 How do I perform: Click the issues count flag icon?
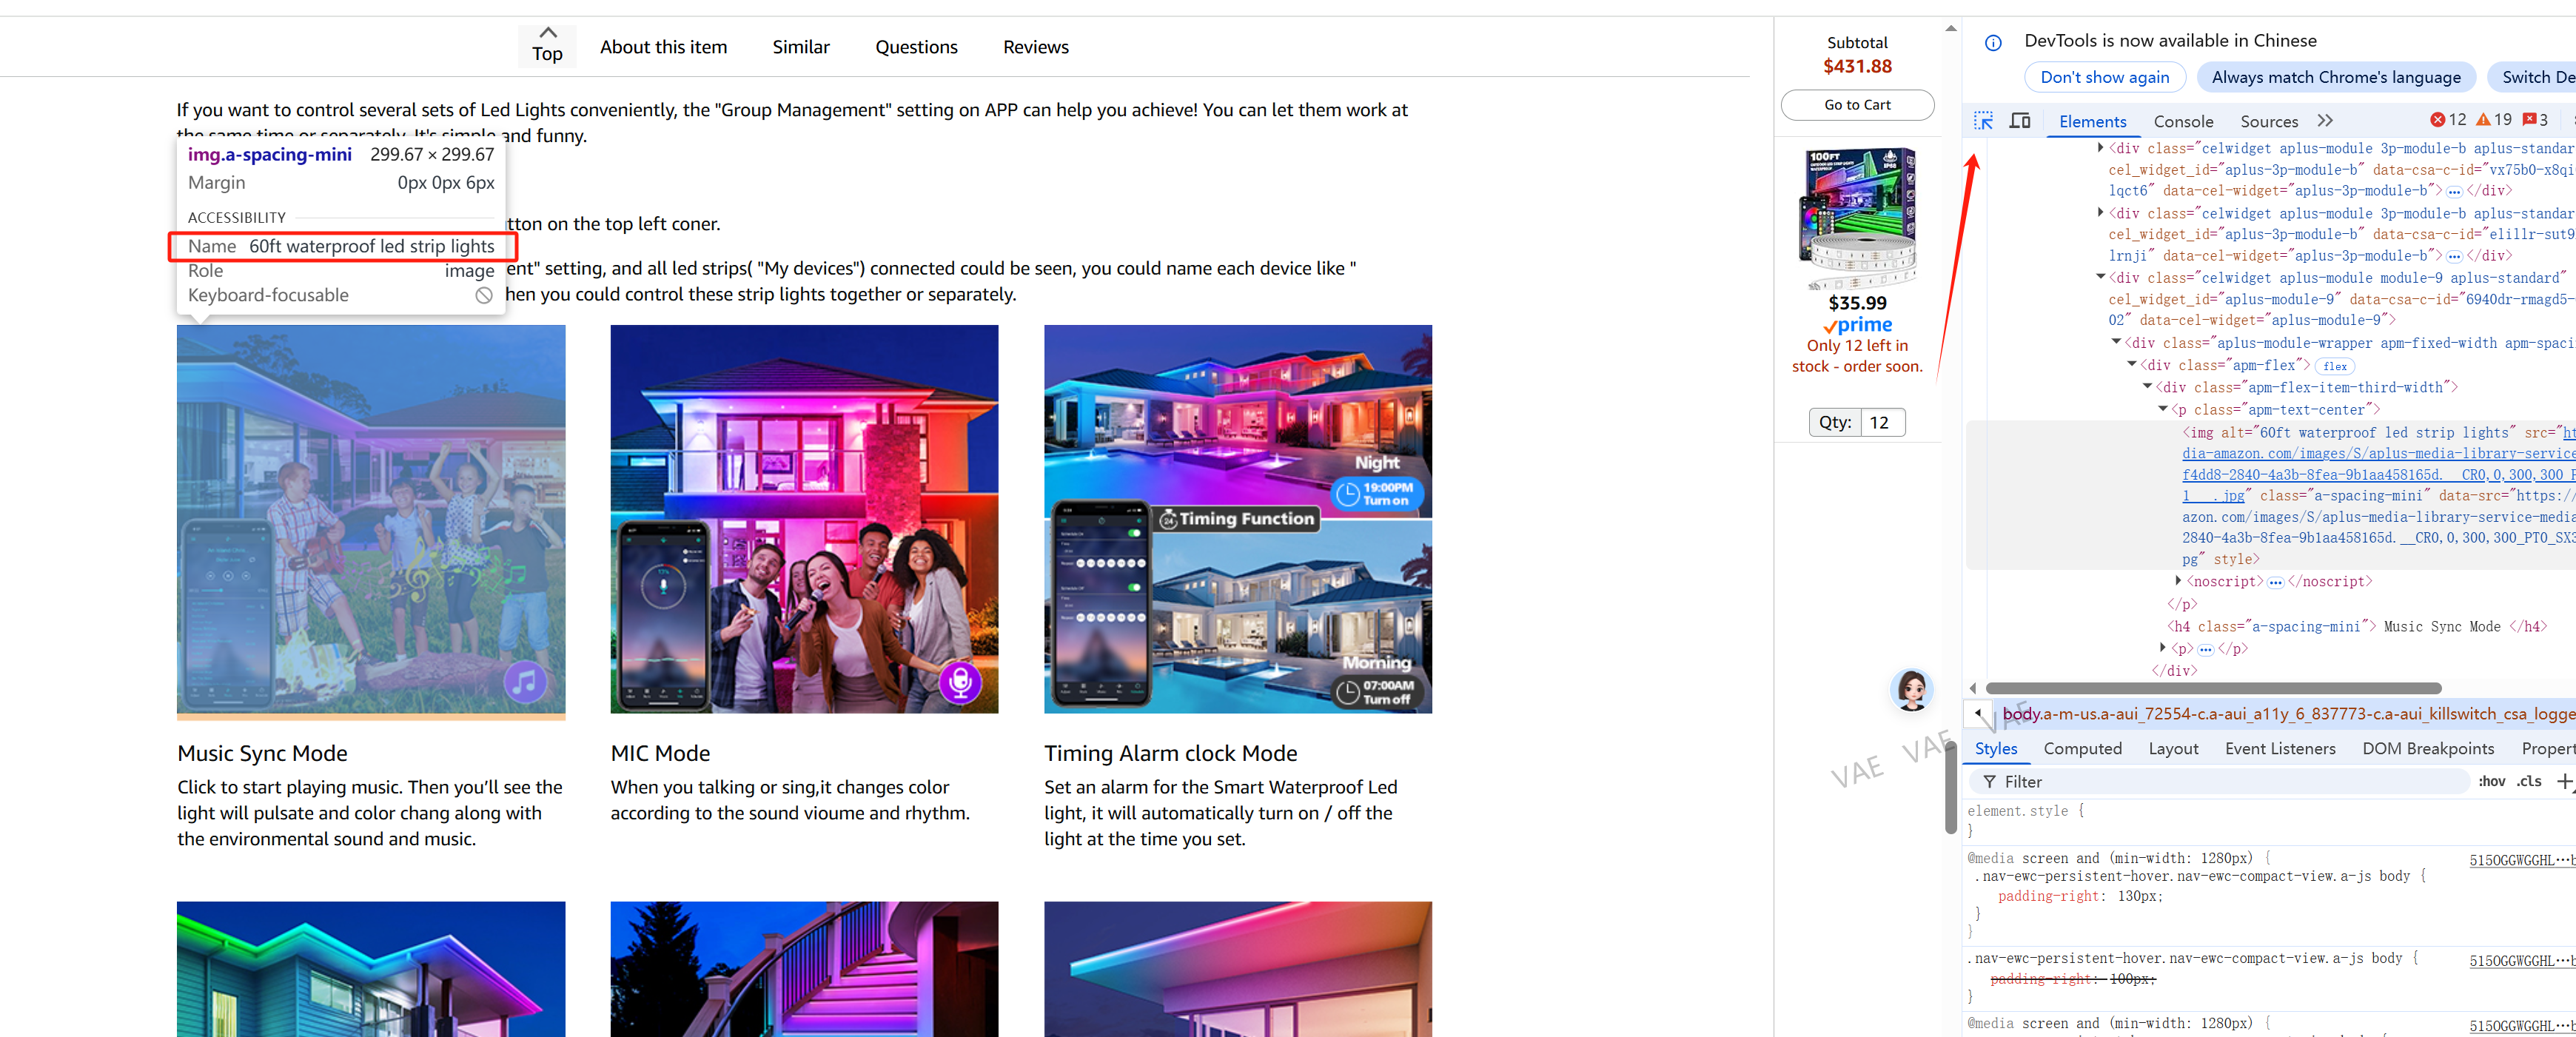coord(2529,120)
